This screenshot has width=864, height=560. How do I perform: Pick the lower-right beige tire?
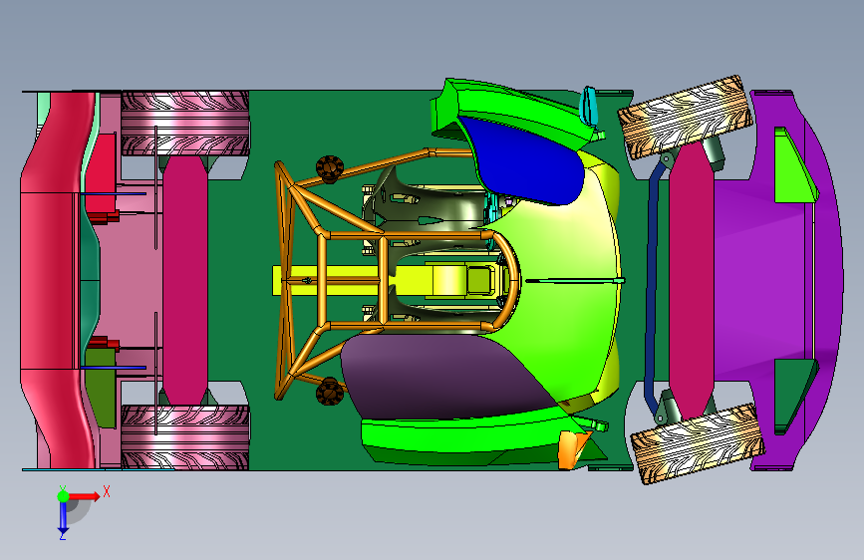coord(697,443)
